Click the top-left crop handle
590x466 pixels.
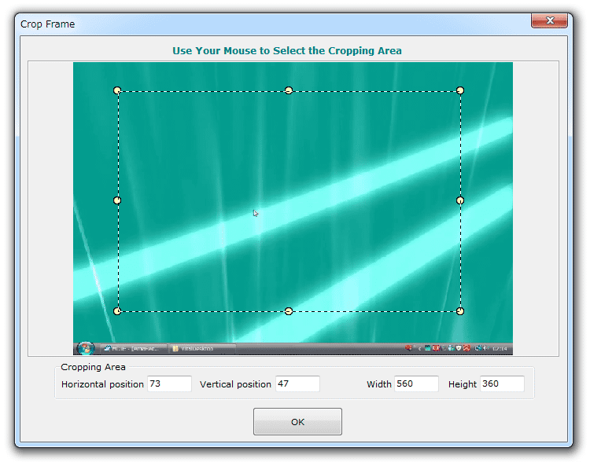[117, 90]
